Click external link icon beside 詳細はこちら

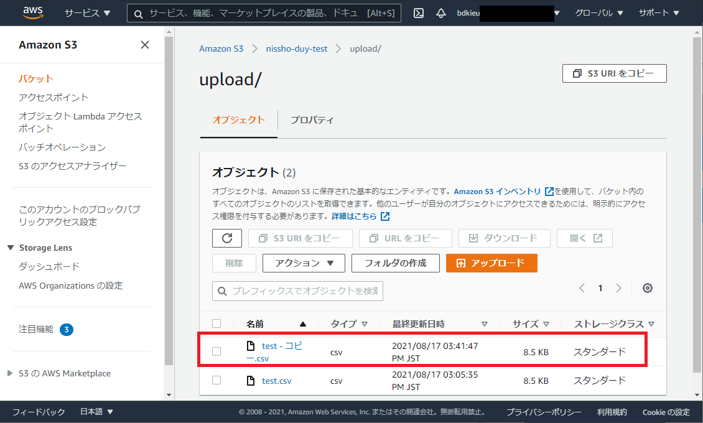384,216
